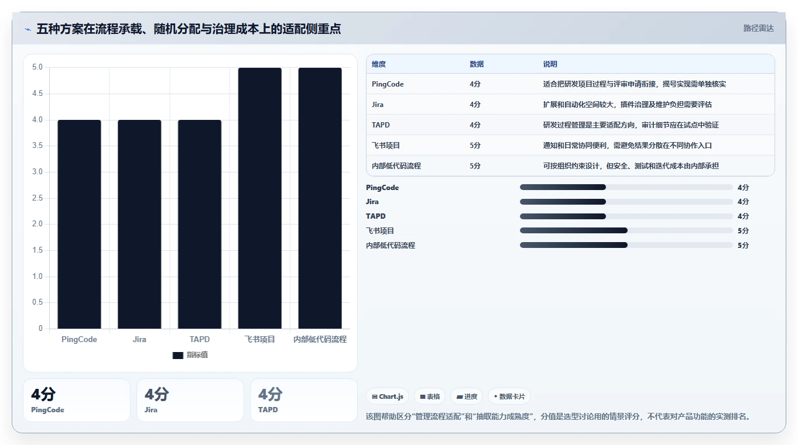Click the Jira label beside its progress bar
Image resolution: width=798 pixels, height=445 pixels.
(x=372, y=202)
